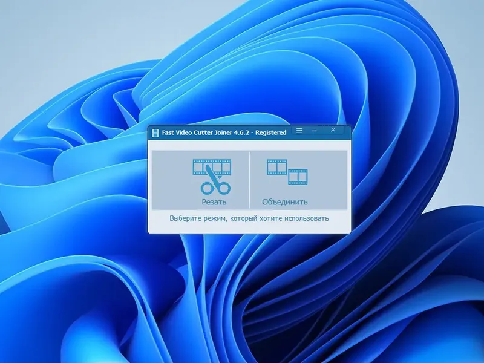
Task: Click the Объединить text label
Action: coord(286,200)
